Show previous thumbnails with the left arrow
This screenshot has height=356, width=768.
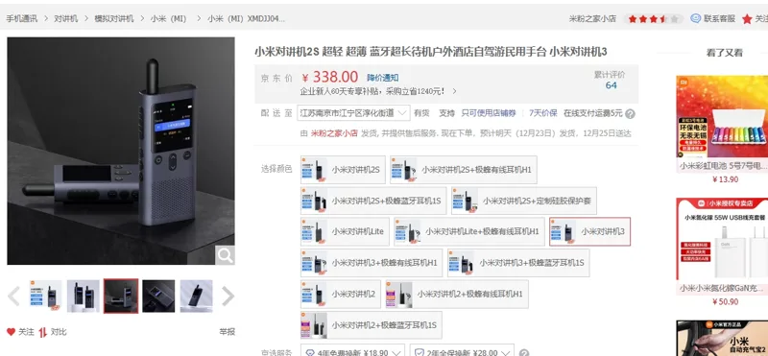coord(13,296)
